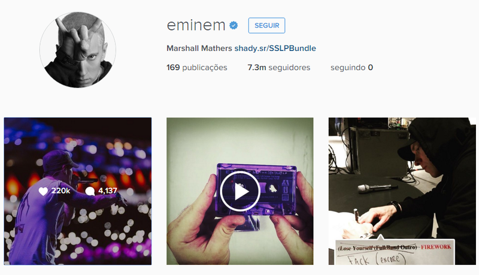Click the 169 publicações count
The height and width of the screenshot is (275, 479).
197,68
